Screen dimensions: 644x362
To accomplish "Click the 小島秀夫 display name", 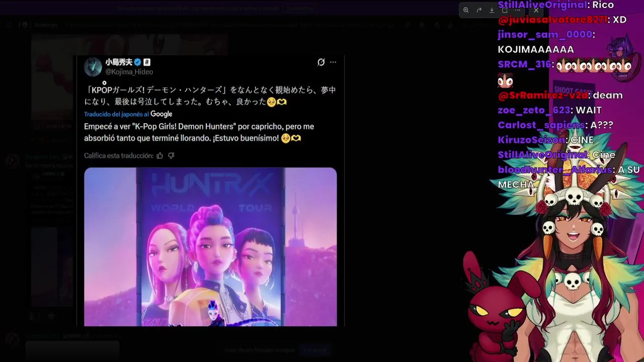I will [119, 62].
